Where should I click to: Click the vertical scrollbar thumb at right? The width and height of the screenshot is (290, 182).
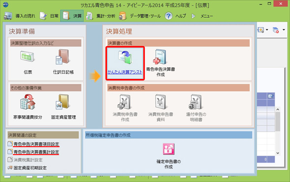(278, 122)
